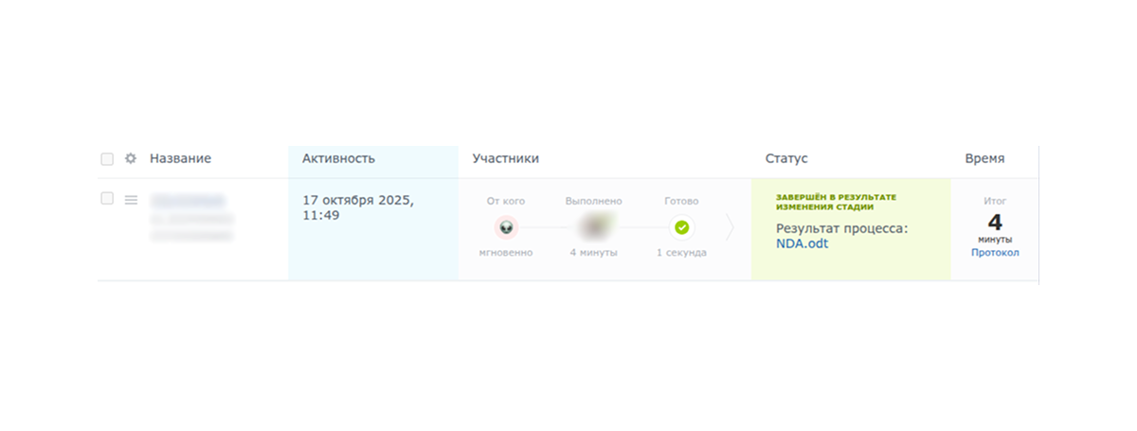Viewport: 1137px width, 431px height.
Task: Click the total time 4 минуты value
Action: coord(995,224)
